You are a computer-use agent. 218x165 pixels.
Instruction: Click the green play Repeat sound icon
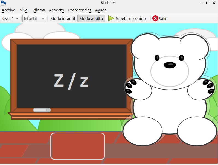pos(111,19)
